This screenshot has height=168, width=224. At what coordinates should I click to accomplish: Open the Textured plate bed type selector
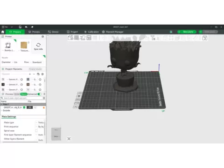click(x=24, y=47)
